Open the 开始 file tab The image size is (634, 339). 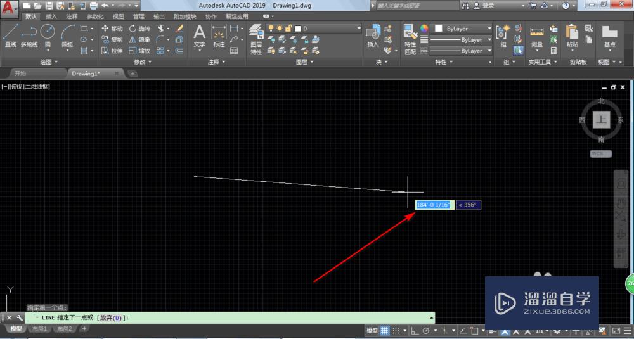20,74
